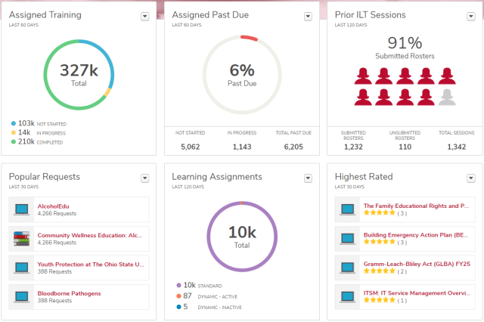Open the Assigned Past Due card dropdown menu
This screenshot has height=322, width=484.
pos(308,17)
